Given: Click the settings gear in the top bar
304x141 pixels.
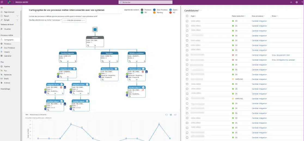Looking at the screenshot, I should click(x=296, y=2).
